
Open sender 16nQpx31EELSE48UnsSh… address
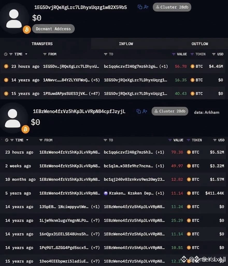pos(64,234)
